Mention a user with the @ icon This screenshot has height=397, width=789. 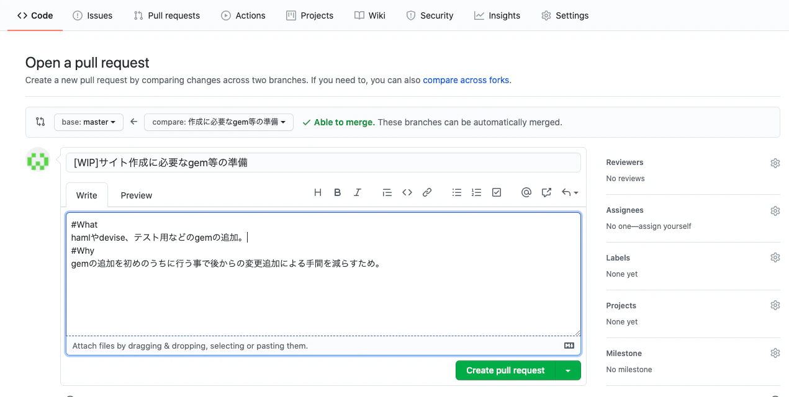click(526, 192)
